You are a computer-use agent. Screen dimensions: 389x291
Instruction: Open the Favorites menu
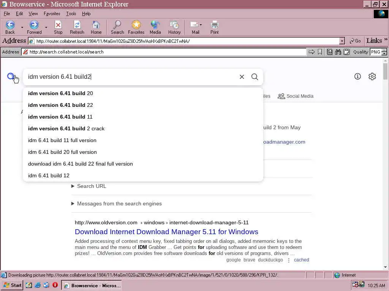pos(52,14)
